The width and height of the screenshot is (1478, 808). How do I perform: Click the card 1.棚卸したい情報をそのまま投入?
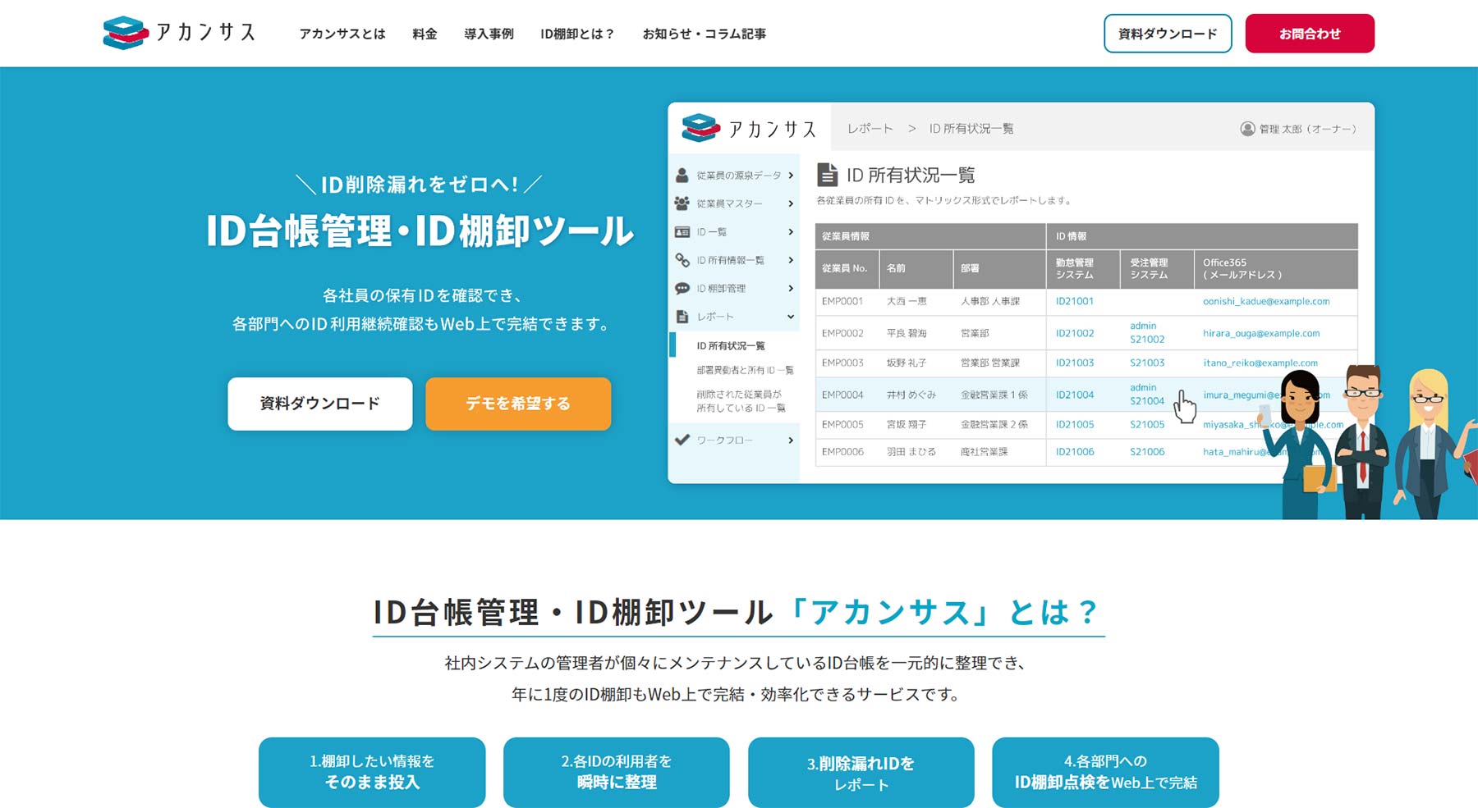(372, 772)
